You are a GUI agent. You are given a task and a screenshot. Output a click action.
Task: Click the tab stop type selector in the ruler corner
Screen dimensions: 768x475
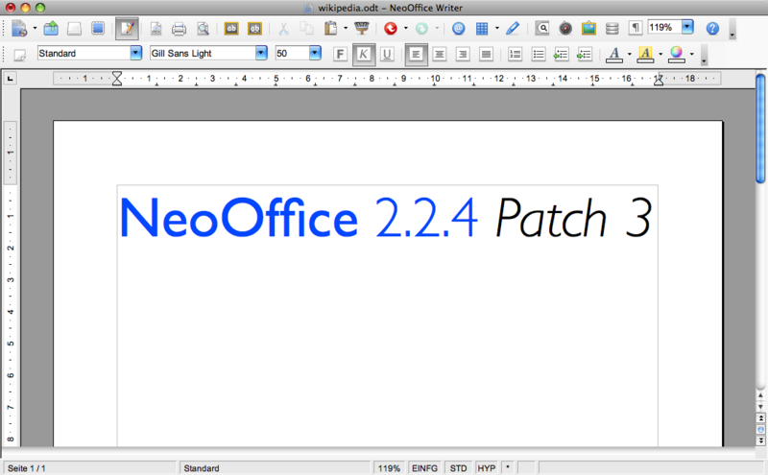(x=11, y=79)
